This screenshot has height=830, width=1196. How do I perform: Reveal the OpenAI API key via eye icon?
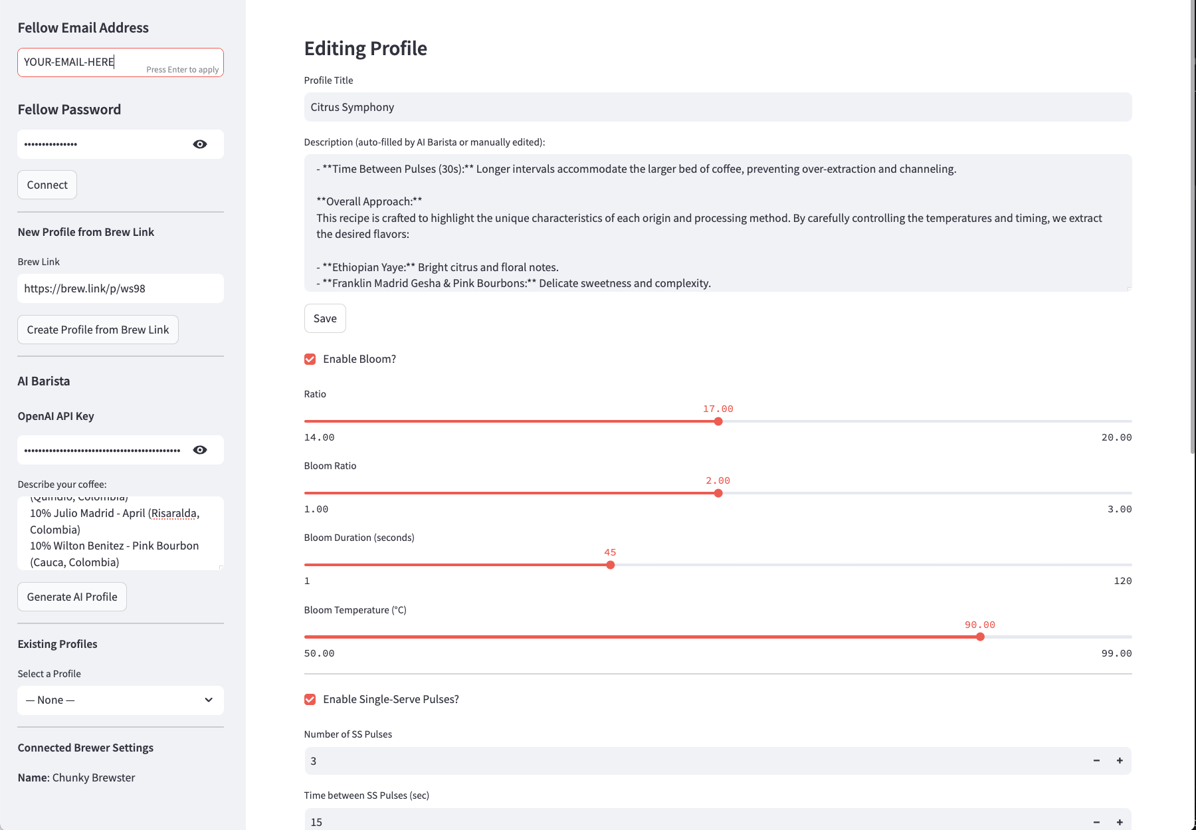199,450
